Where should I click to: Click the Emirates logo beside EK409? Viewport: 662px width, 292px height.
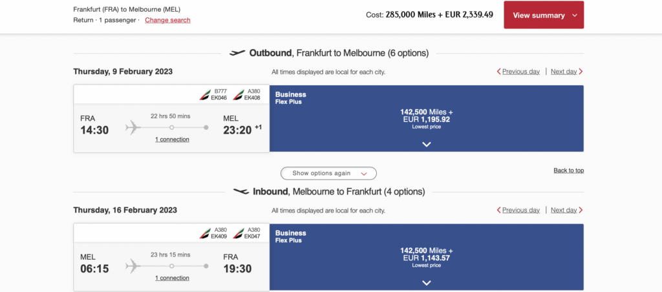[204, 233]
